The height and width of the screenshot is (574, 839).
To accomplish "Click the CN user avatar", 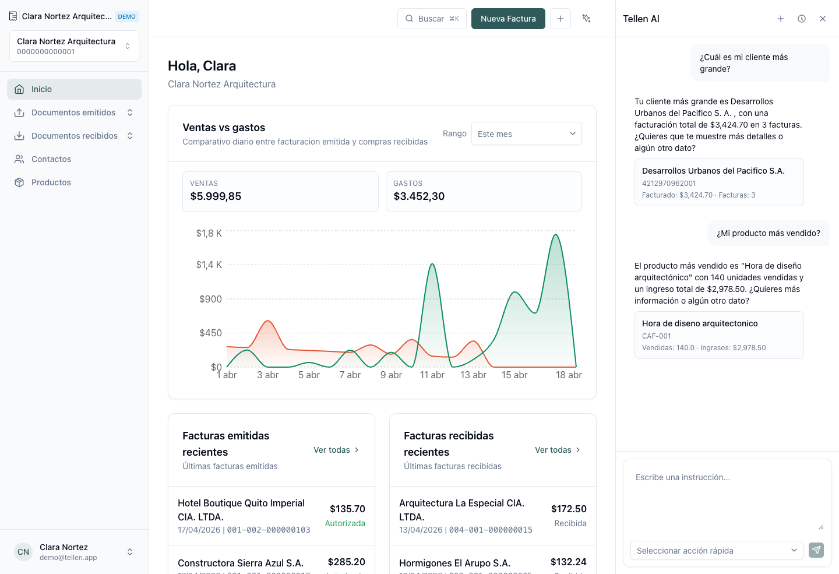I will [x=23, y=552].
